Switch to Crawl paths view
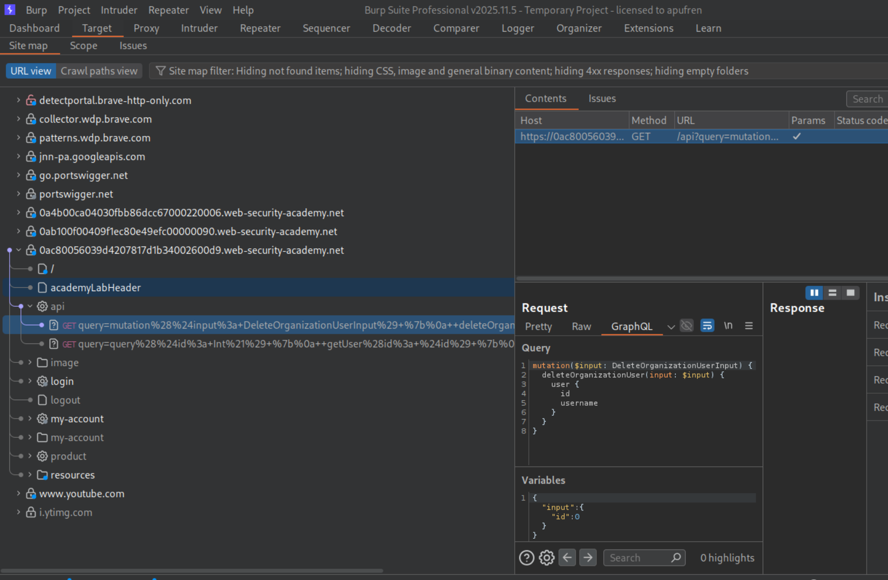Screen dimensions: 888x580 coord(99,71)
